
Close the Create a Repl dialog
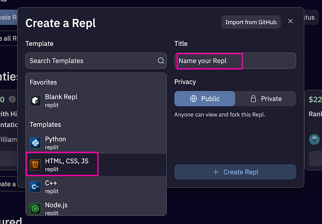click(290, 21)
